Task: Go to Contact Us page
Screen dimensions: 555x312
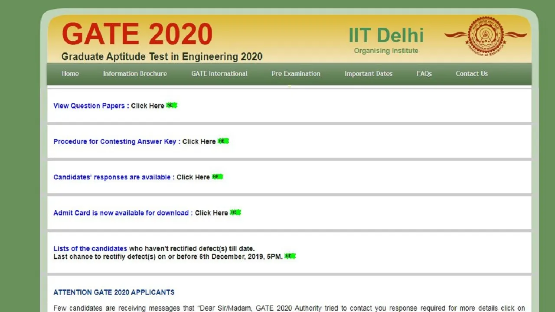Action: pos(472,74)
